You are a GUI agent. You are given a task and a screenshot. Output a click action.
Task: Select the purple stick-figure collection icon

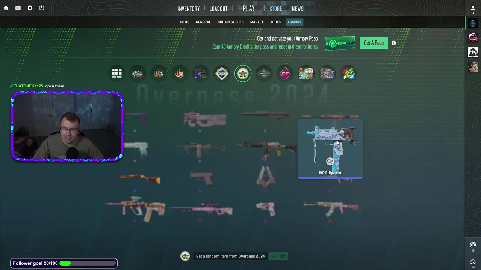coord(201,73)
